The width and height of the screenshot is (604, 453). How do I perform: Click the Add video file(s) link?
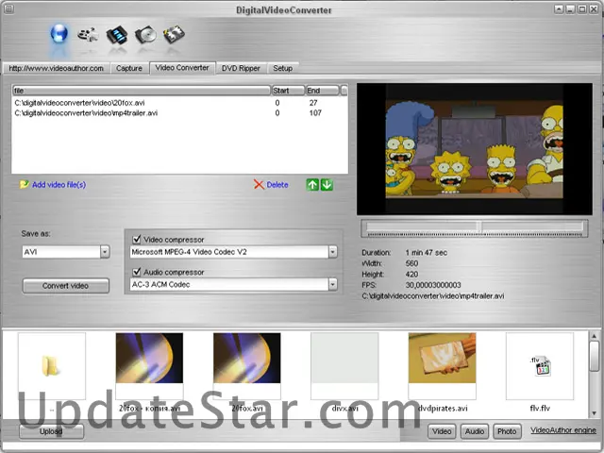(59, 185)
